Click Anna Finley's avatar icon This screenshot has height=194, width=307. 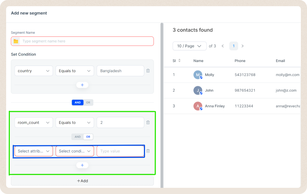coord(198,106)
